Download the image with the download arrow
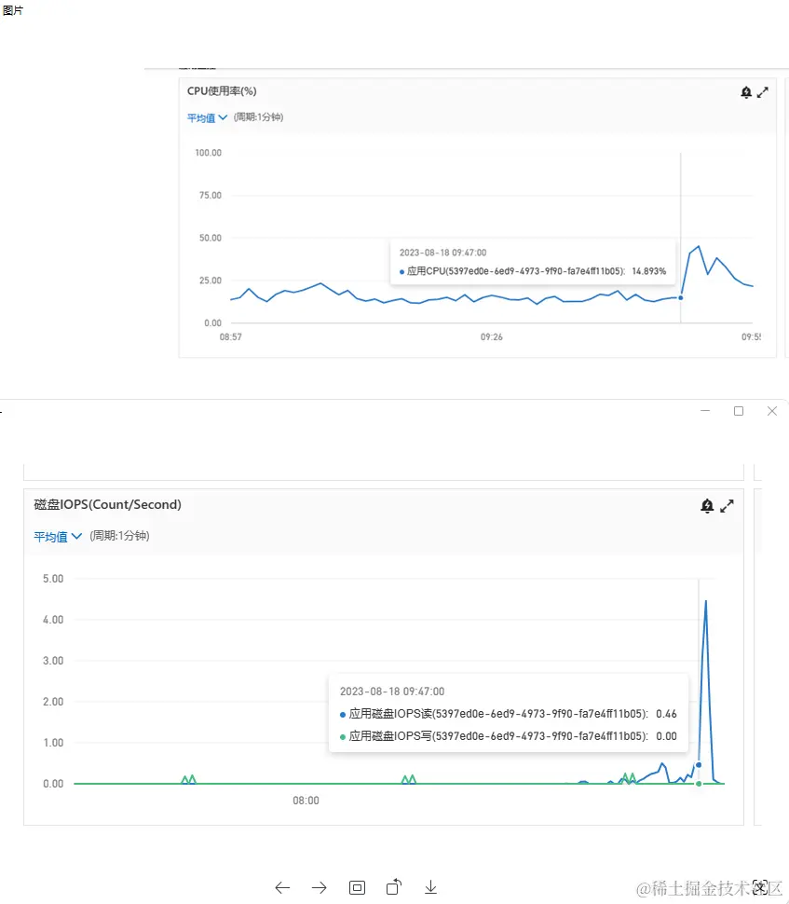 431,887
